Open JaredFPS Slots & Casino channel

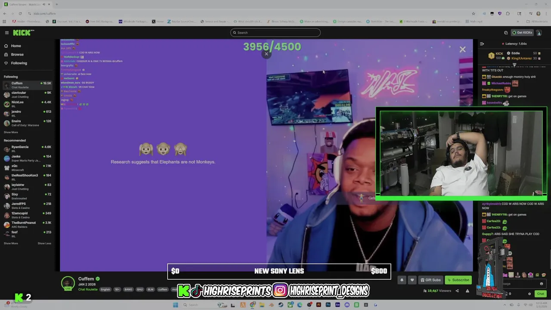click(x=28, y=205)
